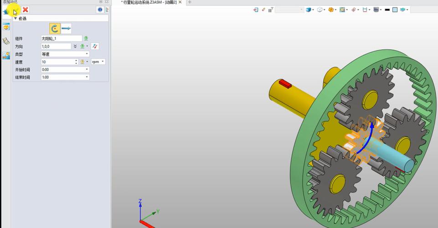Open dropdown arrow next to speed pick icon

coord(87,62)
